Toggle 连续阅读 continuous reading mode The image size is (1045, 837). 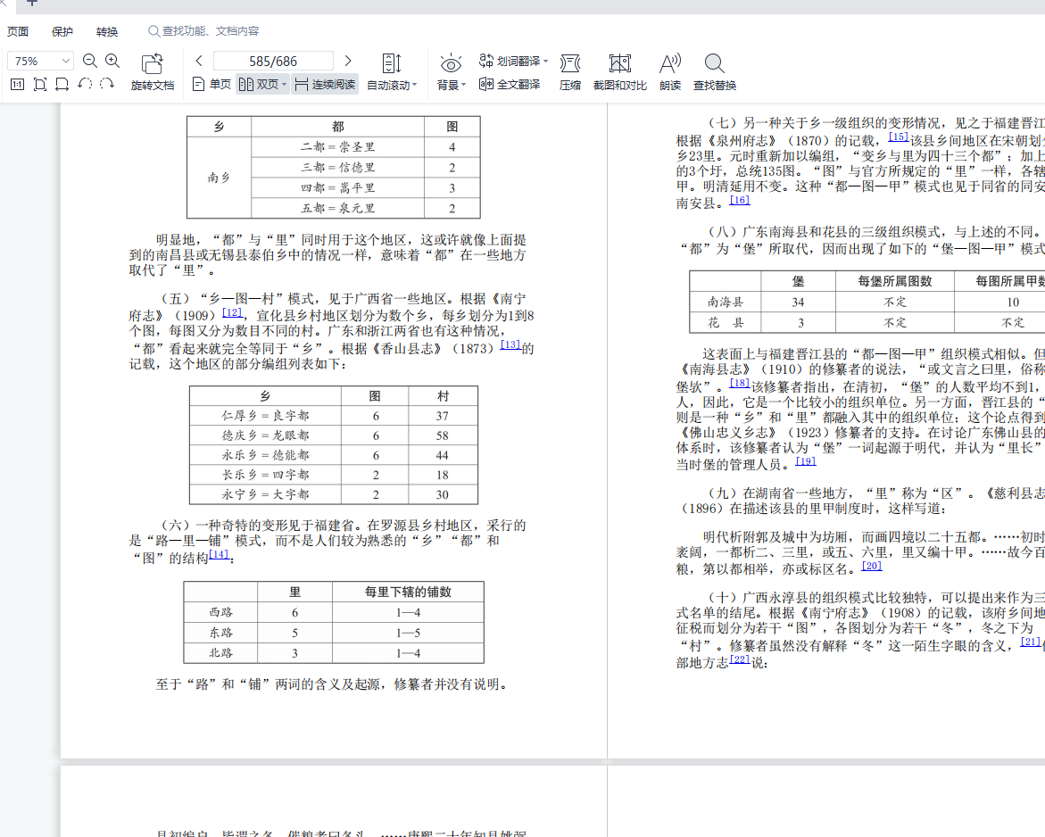tap(325, 84)
